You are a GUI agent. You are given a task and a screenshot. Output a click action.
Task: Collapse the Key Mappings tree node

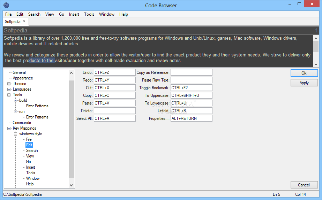(x=9, y=128)
